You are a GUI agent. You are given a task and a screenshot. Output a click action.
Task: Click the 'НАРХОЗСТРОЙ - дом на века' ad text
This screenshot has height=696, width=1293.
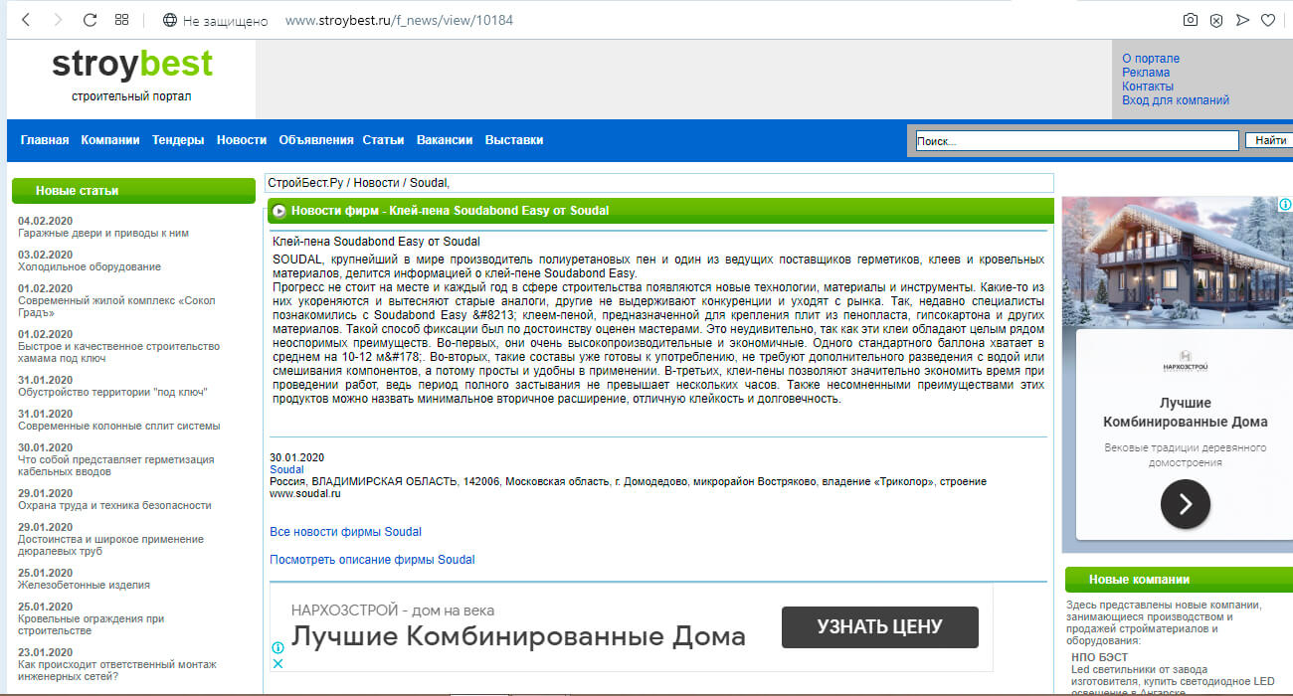(392, 610)
